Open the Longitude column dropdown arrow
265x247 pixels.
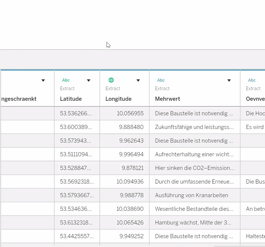(x=138, y=80)
